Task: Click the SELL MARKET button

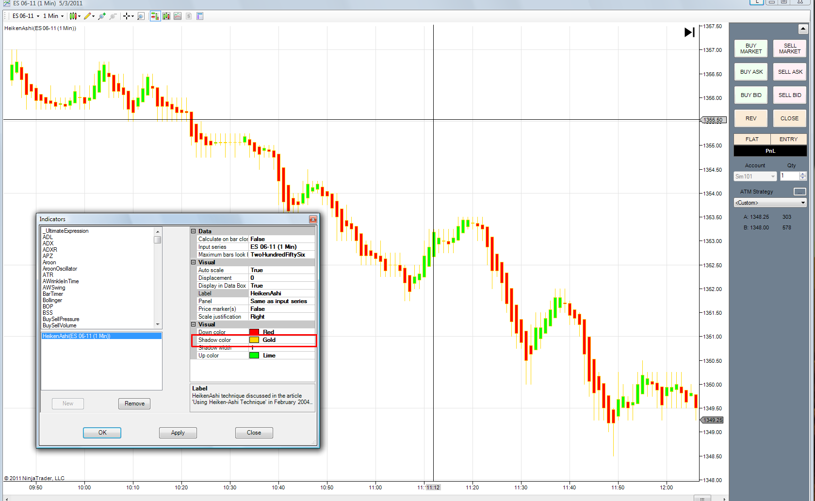Action: 790,48
